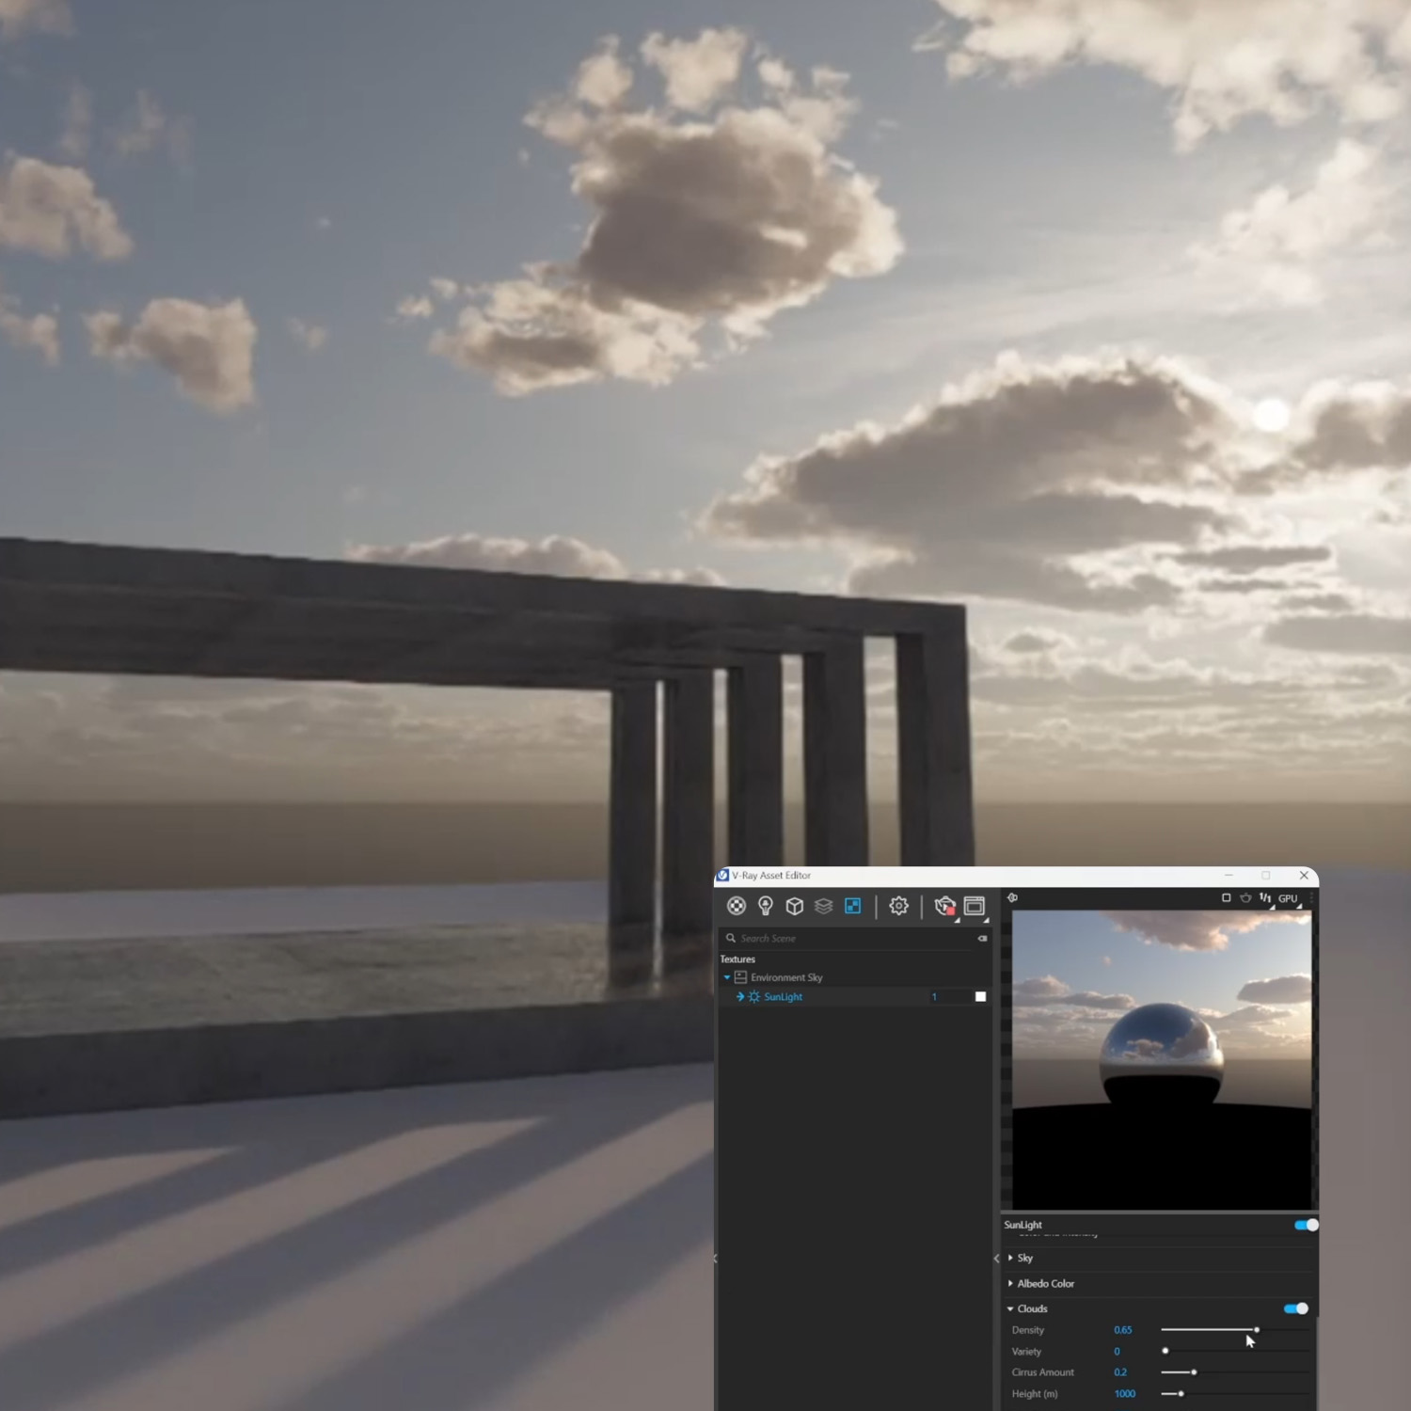Adjust the Variety slider handle

(1165, 1351)
